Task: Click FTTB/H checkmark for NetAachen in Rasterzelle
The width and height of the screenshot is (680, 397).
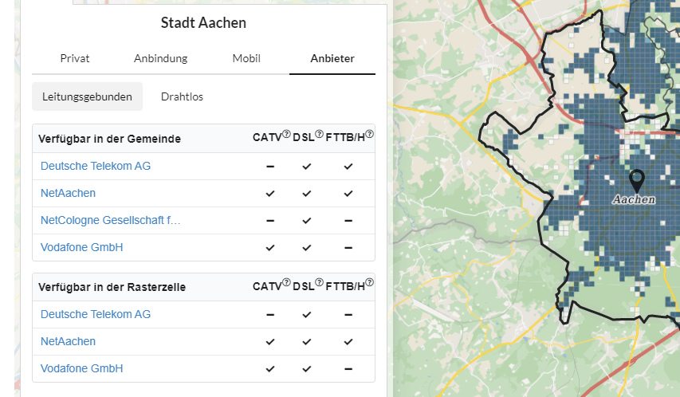Action: coord(348,342)
